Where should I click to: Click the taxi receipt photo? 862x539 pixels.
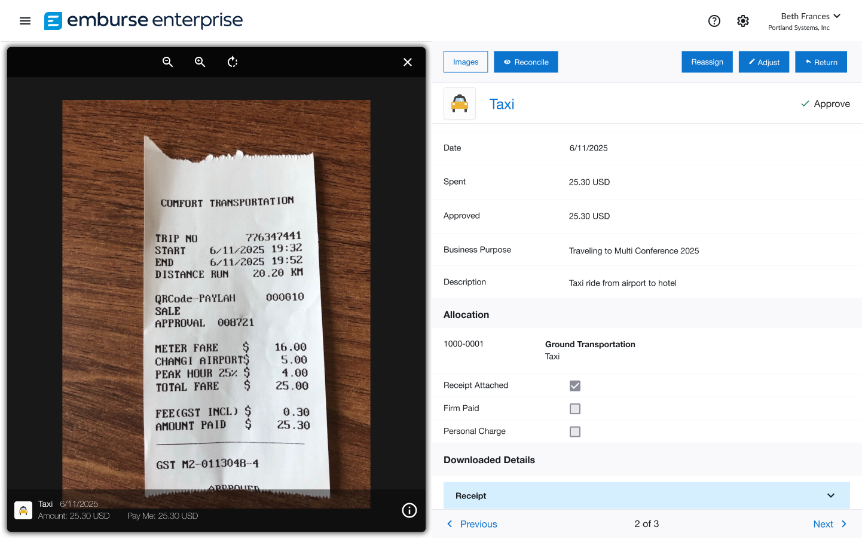coord(216,304)
